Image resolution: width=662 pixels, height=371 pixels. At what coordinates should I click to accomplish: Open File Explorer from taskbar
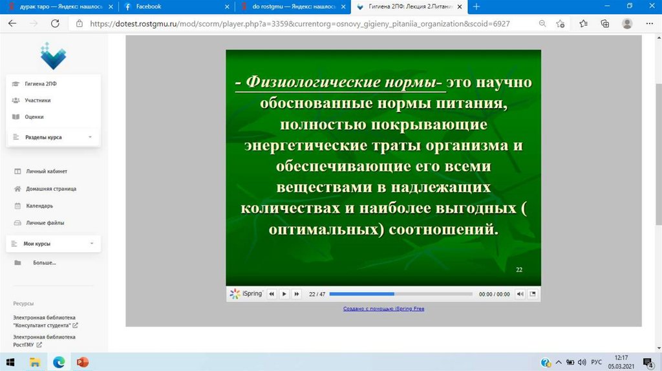click(x=35, y=362)
